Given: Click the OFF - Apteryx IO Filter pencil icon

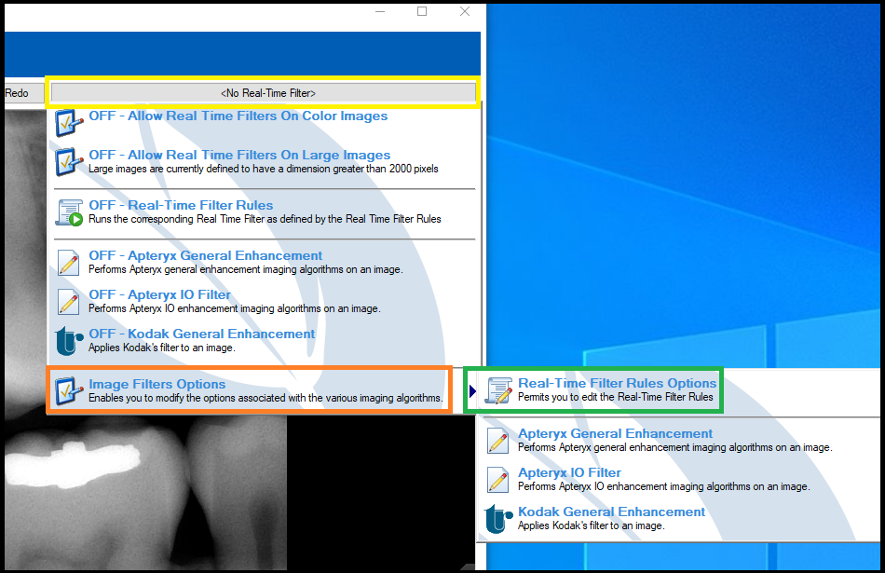Looking at the screenshot, I should [x=68, y=302].
